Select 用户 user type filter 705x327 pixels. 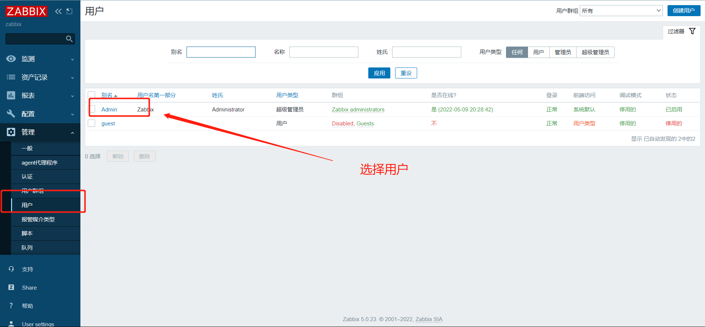pos(539,52)
